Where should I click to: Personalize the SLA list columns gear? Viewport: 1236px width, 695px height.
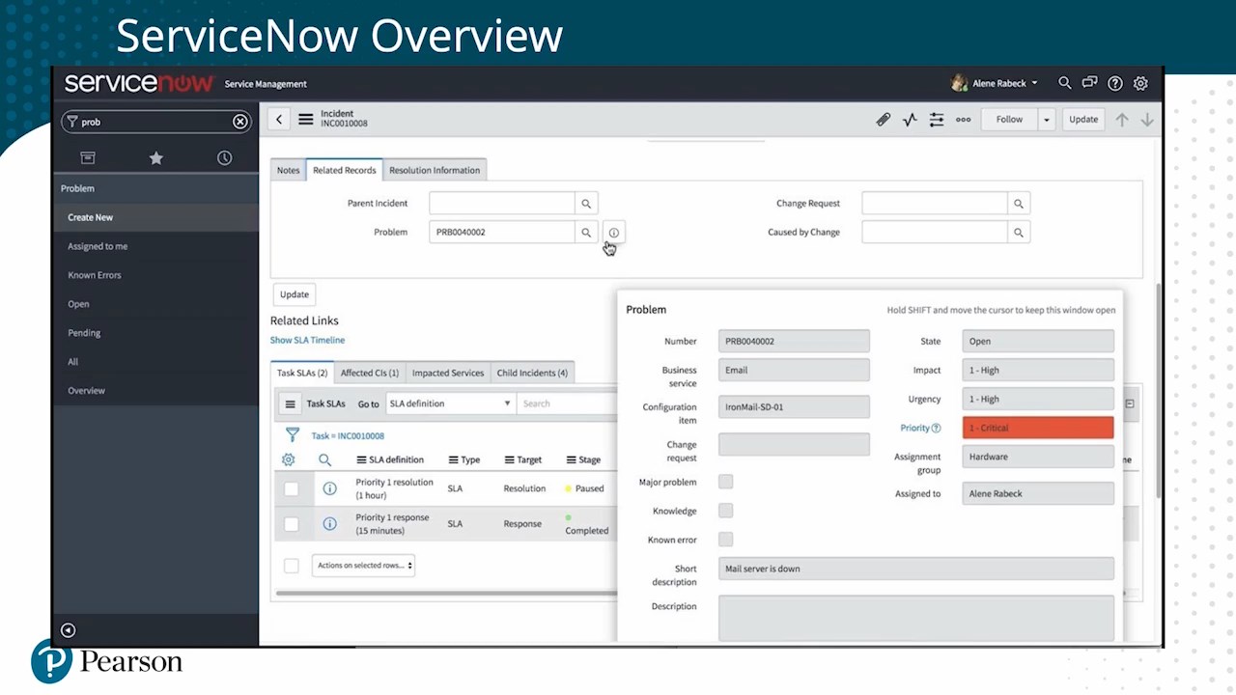coord(288,460)
